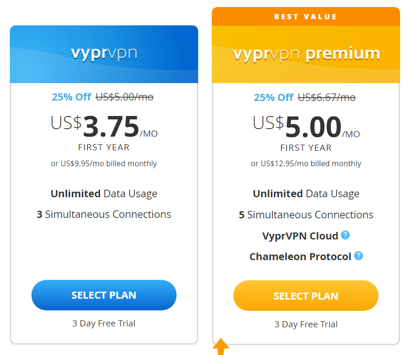This screenshot has width=409, height=355.
Task: Open the Chameleon Protocol help tooltip icon
Action: [359, 256]
